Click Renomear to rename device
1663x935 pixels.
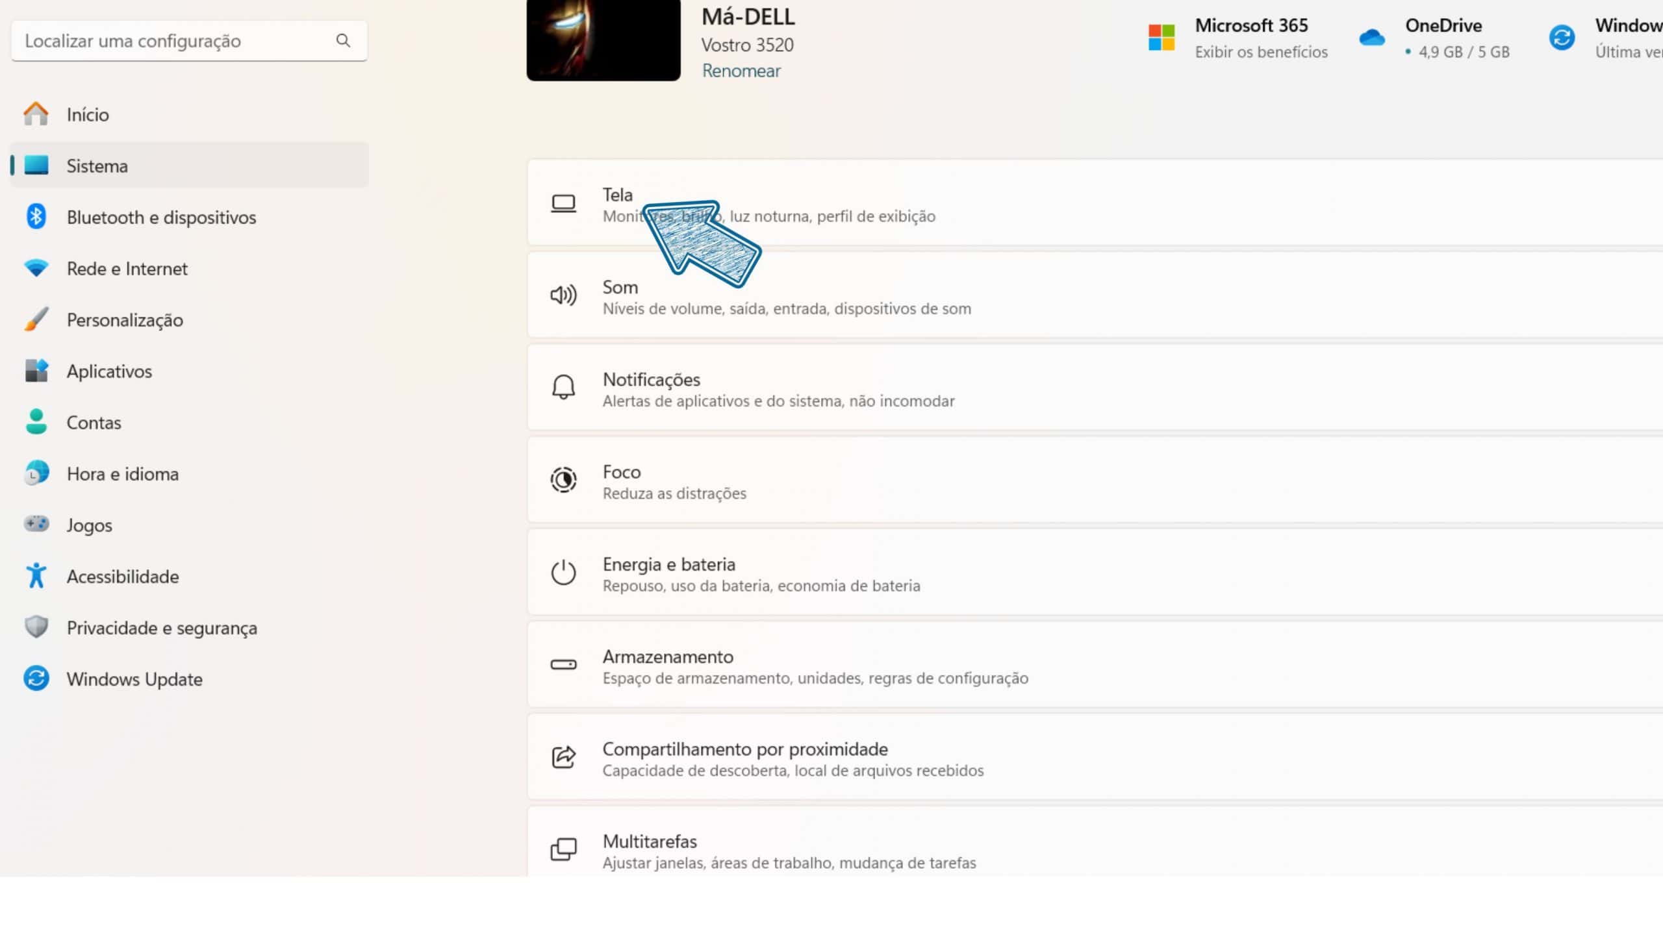(x=740, y=69)
